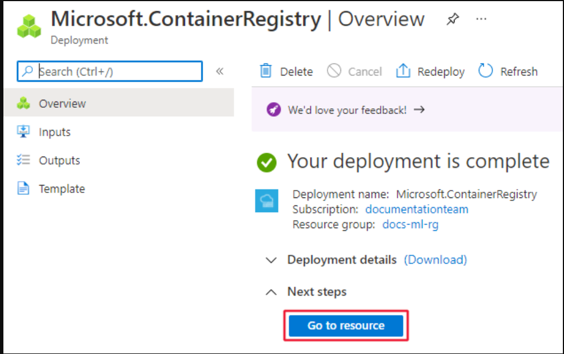Open the Inputs menu item
This screenshot has width=564, height=354.
119,132
